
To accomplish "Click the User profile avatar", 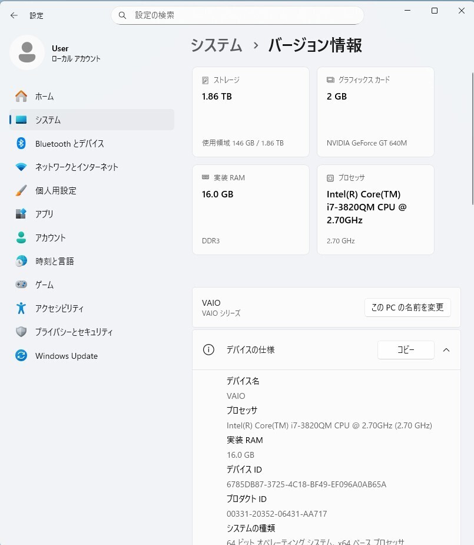I will coord(27,52).
